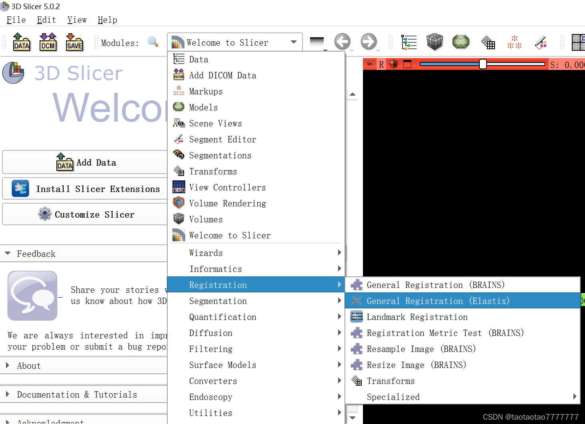This screenshot has width=585, height=424.
Task: Open the Markups toolbar icon
Action: [x=515, y=42]
